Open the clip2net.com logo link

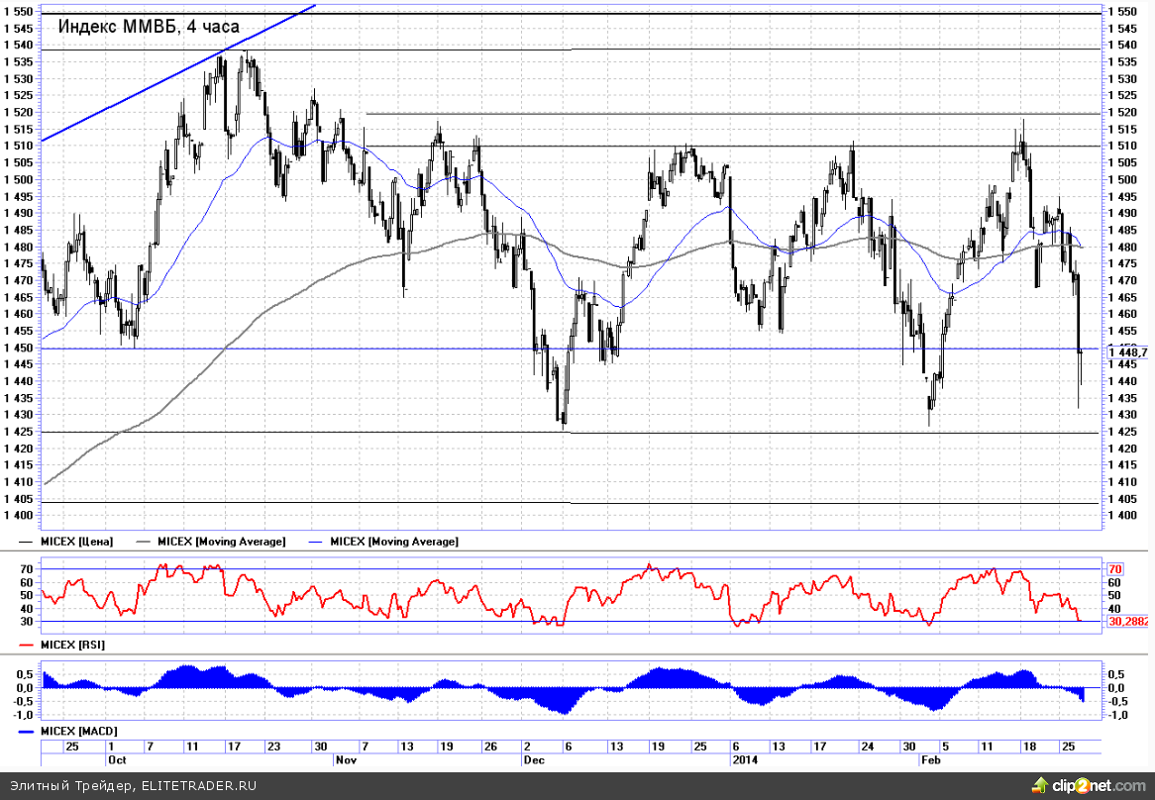(x=1099, y=785)
